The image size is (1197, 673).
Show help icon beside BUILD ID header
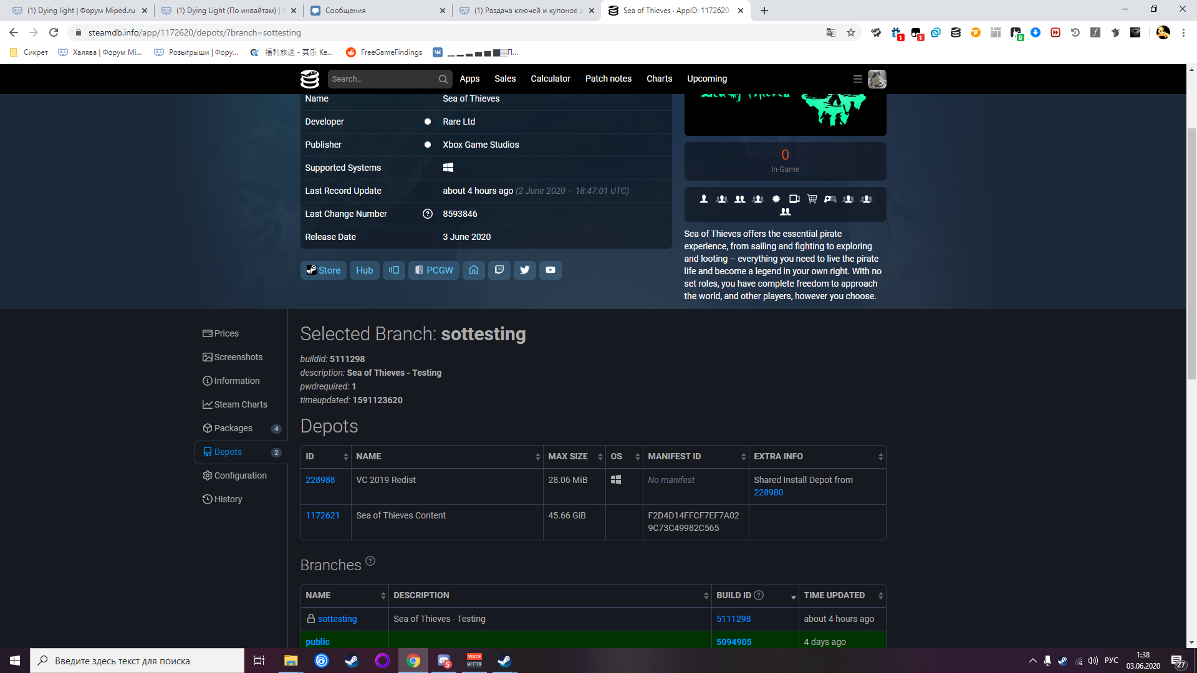(x=759, y=595)
